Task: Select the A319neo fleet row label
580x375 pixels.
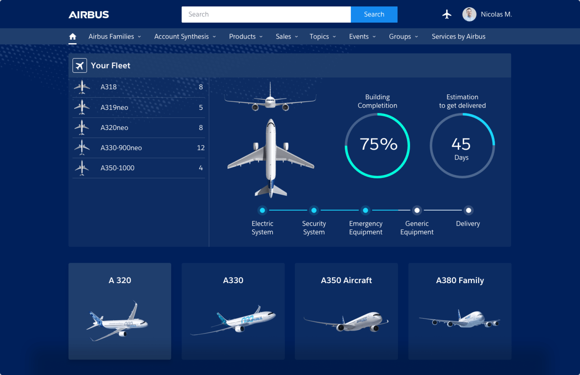Action: click(x=114, y=107)
